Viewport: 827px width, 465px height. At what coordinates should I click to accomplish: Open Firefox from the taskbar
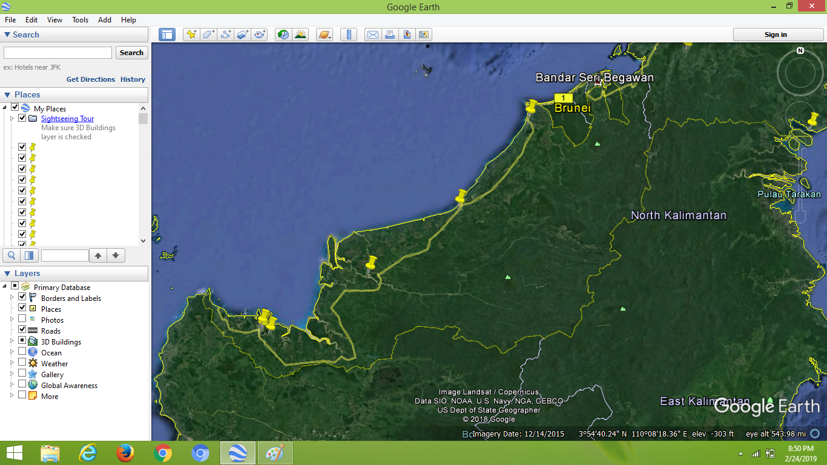[x=125, y=452]
